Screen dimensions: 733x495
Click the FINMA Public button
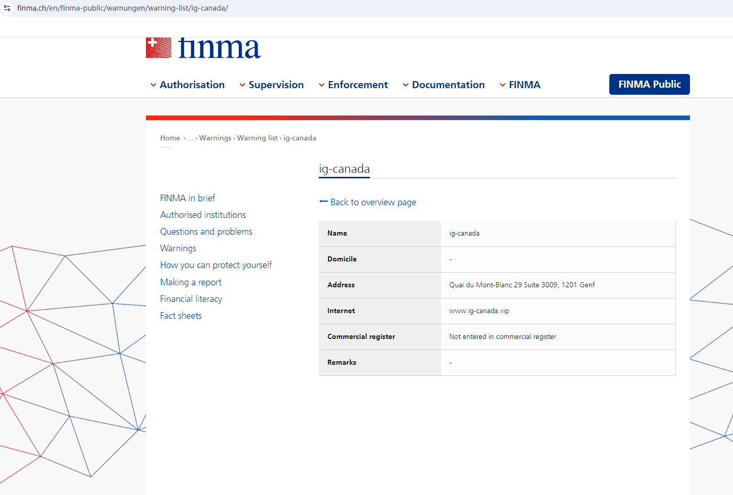pos(649,84)
